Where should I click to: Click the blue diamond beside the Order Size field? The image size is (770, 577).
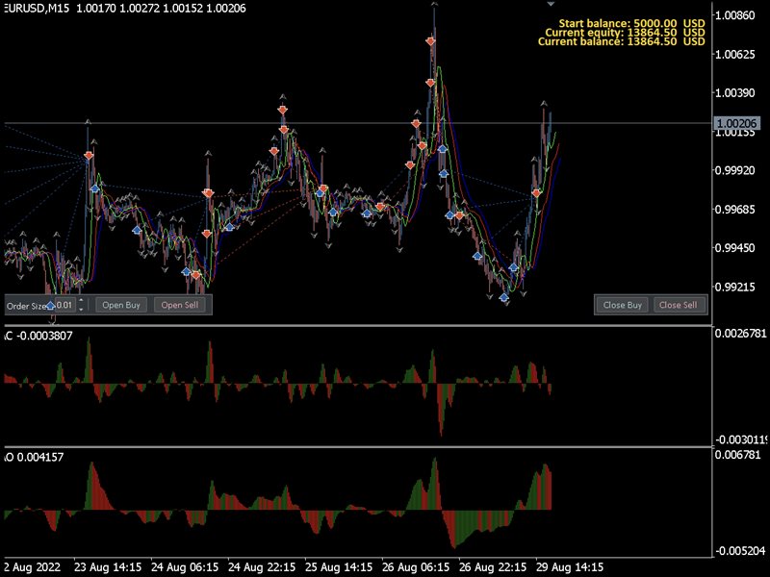point(50,305)
